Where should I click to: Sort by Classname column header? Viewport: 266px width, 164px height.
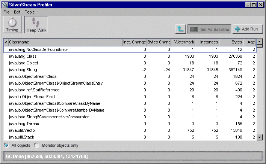tap(65, 42)
